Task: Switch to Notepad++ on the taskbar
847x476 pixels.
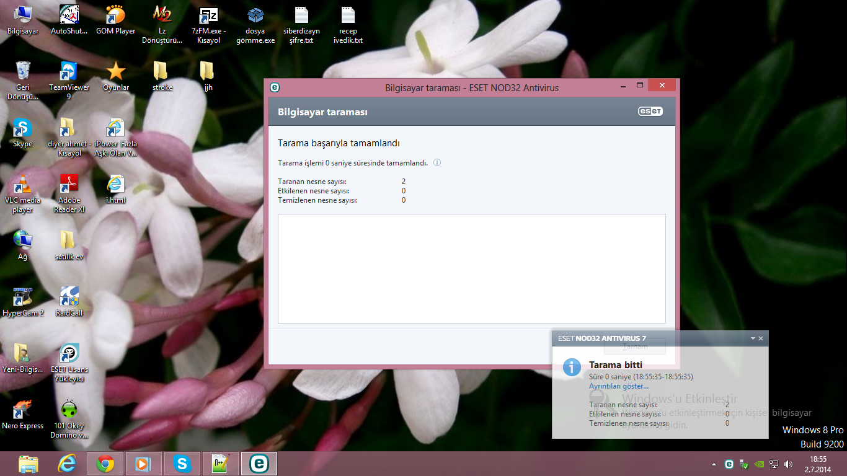Action: click(220, 464)
